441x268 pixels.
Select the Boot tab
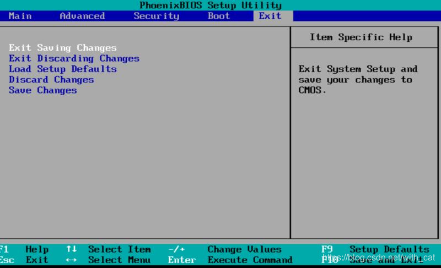point(219,16)
